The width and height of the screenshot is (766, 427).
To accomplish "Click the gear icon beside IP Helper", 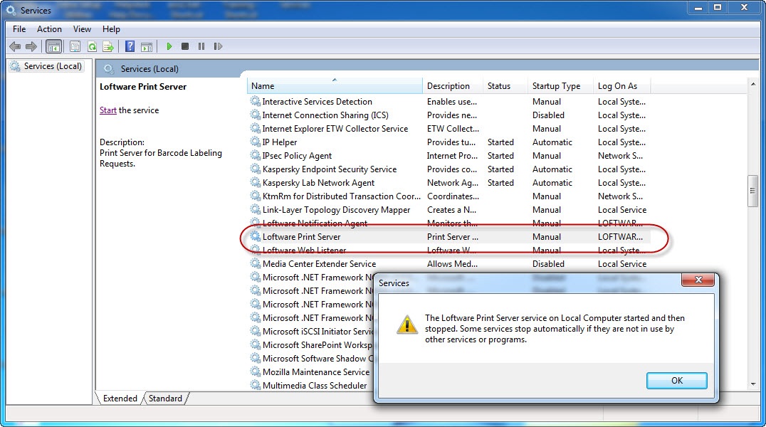I will 256,142.
